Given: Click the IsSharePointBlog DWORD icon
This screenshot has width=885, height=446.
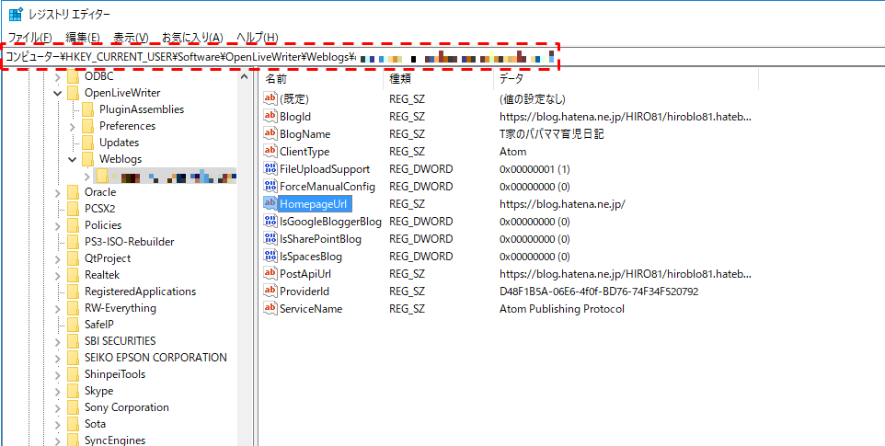Looking at the screenshot, I should click(270, 238).
